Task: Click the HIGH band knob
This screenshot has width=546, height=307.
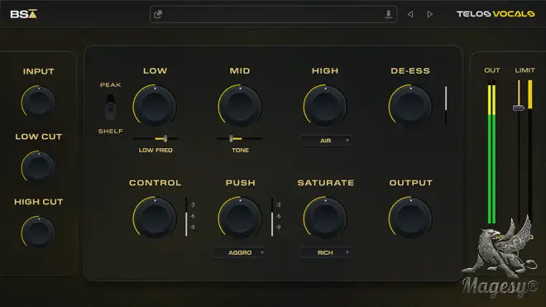Action: pos(325,106)
